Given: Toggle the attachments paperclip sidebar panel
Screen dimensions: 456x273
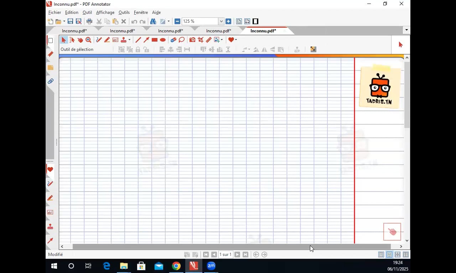Looking at the screenshot, I should tap(50, 81).
